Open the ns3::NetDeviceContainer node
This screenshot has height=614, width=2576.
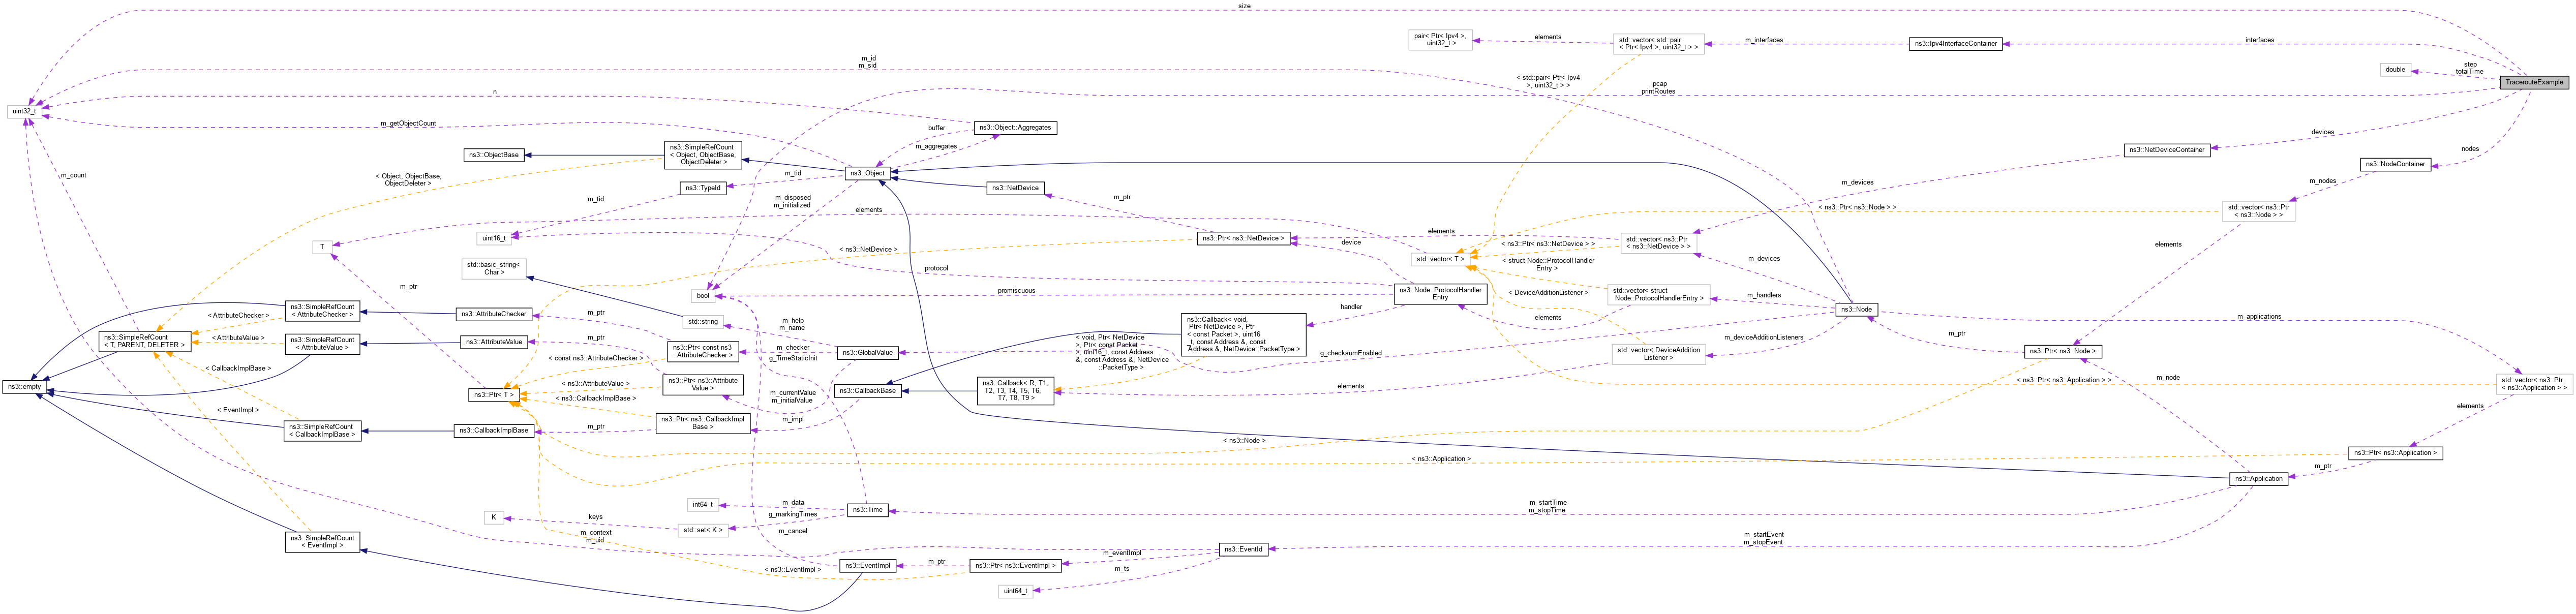(2166, 151)
